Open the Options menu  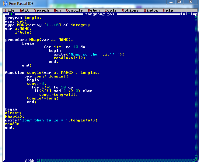(130, 10)
